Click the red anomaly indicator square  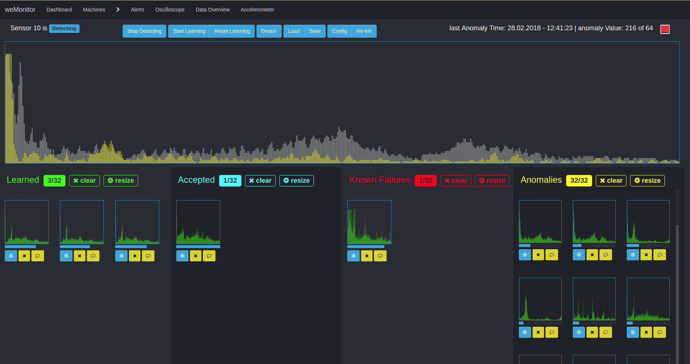coord(665,29)
